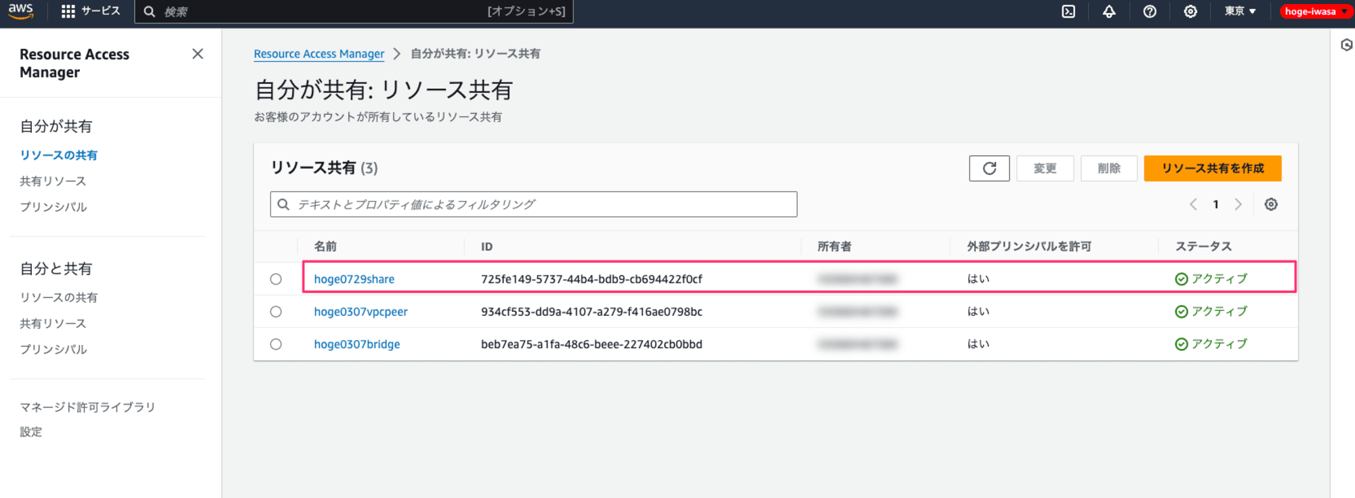
Task: Click the リソース共有を作成 button
Action: (1213, 168)
